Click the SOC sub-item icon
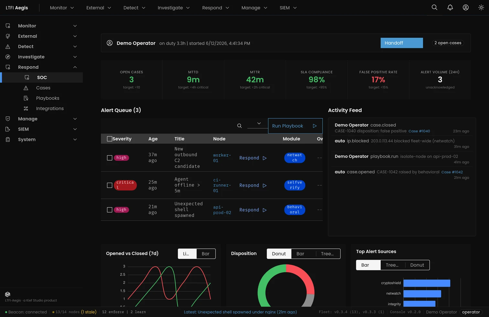Viewport: 489px width, 317px height. (x=27, y=77)
